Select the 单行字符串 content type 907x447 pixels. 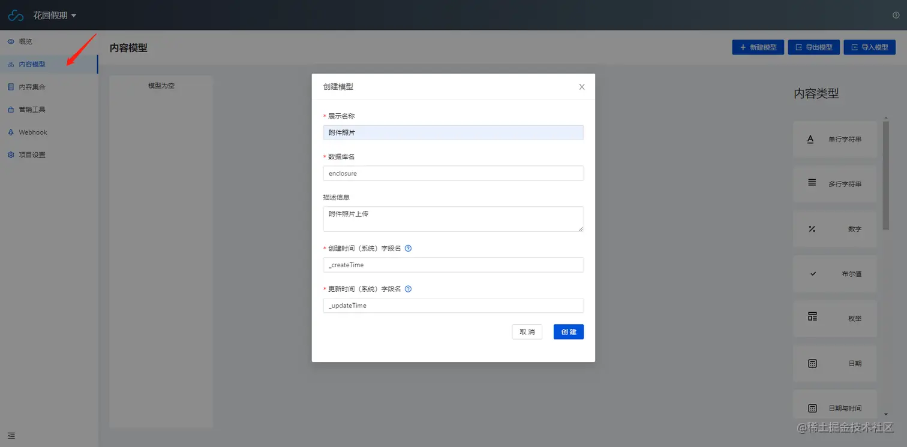tap(834, 139)
